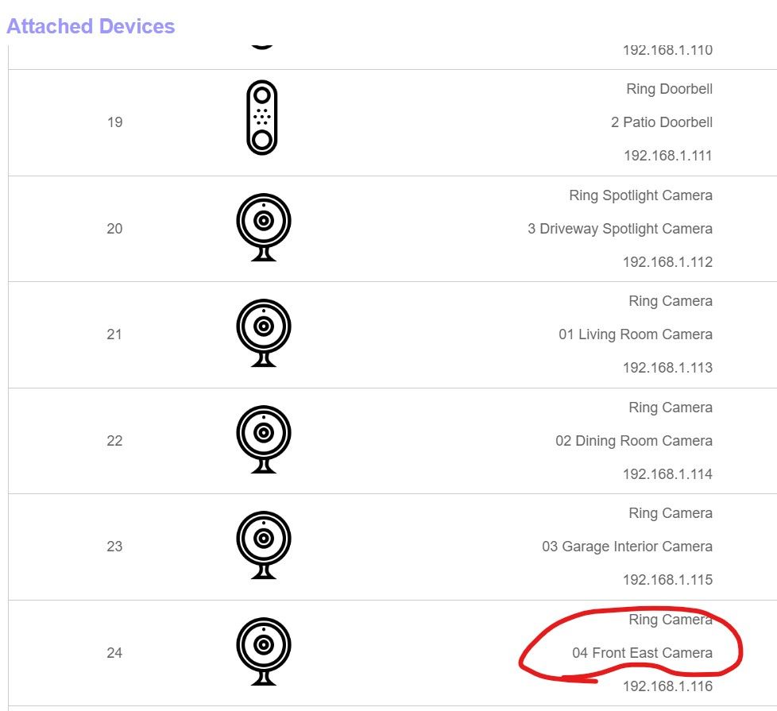777x711 pixels.
Task: Click the Attached Devices heading
Action: click(91, 26)
